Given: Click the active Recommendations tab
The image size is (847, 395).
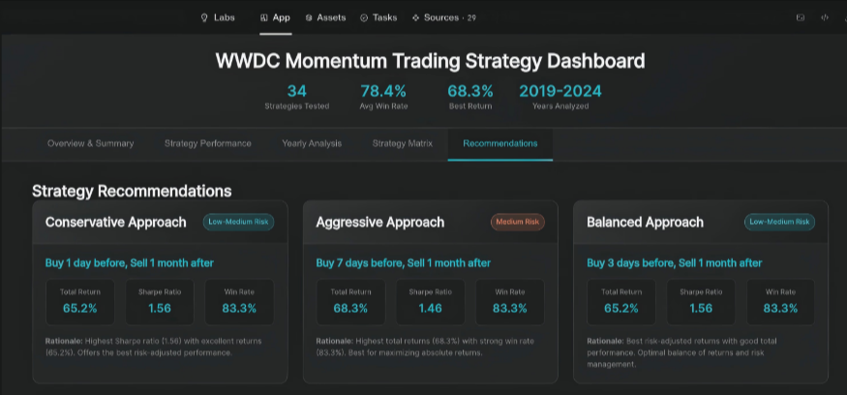Looking at the screenshot, I should [x=500, y=143].
